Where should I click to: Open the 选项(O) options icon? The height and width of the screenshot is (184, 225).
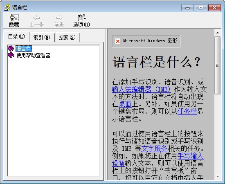[81, 18]
